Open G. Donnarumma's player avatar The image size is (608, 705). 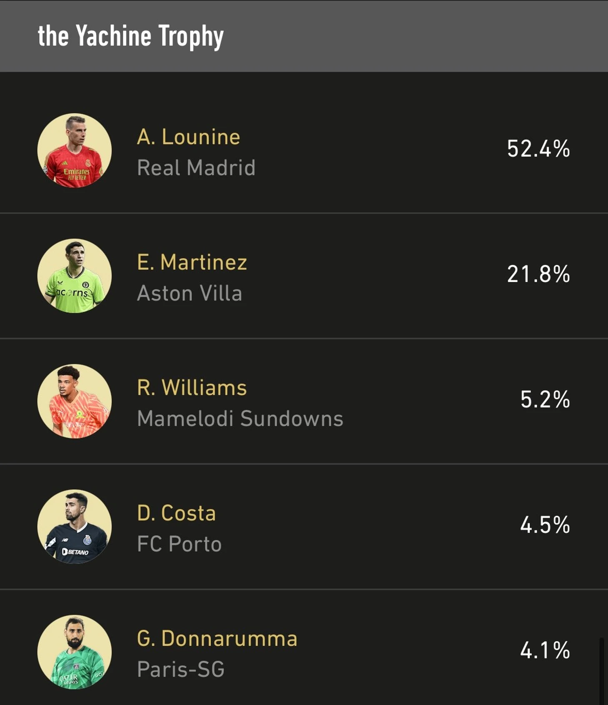75,652
